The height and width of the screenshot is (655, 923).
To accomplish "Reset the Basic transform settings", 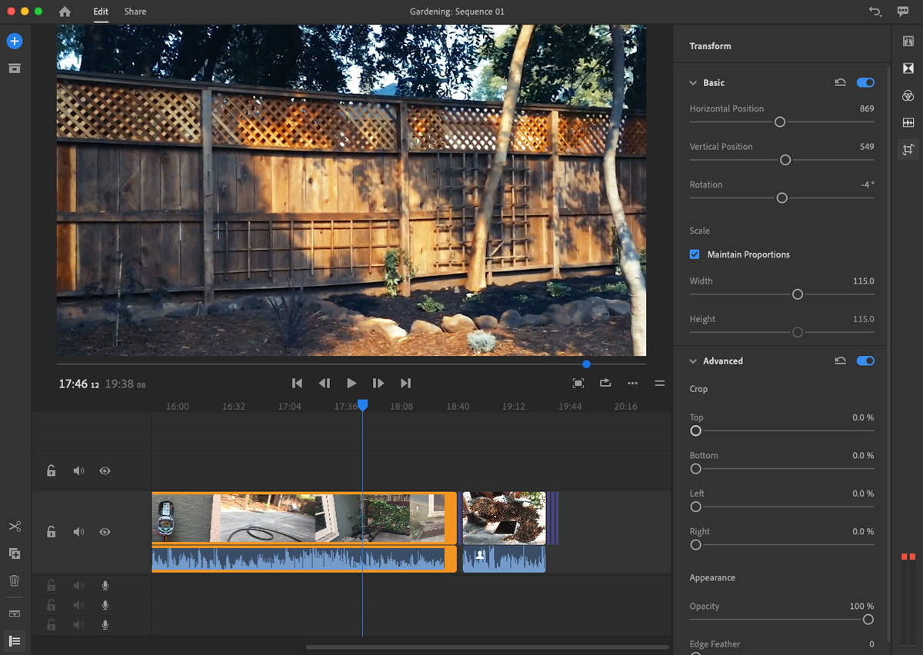I will click(840, 82).
